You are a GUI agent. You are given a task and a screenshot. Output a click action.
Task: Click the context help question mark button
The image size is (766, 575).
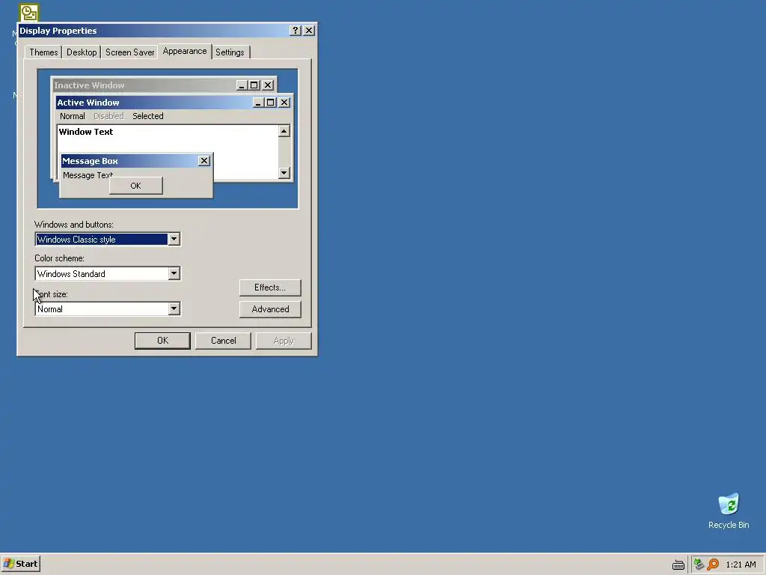295,30
